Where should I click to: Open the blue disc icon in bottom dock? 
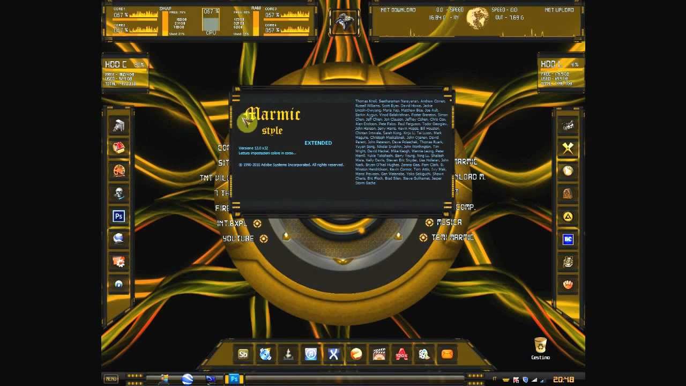(266, 354)
